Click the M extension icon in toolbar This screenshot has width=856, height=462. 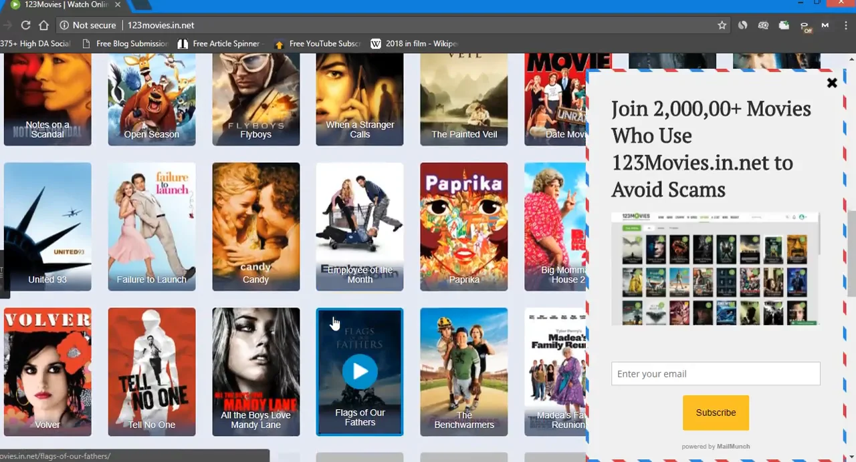pyautogui.click(x=825, y=25)
